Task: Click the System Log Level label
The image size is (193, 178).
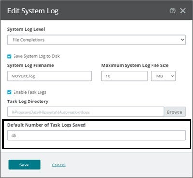Action: coord(26,29)
